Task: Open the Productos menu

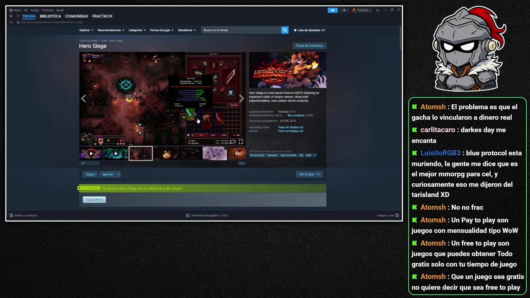Action: (48, 10)
